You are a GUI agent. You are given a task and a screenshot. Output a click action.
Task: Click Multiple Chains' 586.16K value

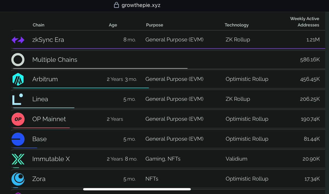point(310,60)
